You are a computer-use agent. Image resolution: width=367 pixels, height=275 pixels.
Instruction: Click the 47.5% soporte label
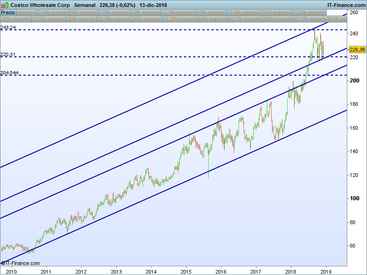[311, 19]
